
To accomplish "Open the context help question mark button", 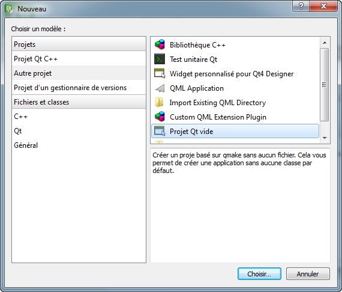I will (x=301, y=6).
